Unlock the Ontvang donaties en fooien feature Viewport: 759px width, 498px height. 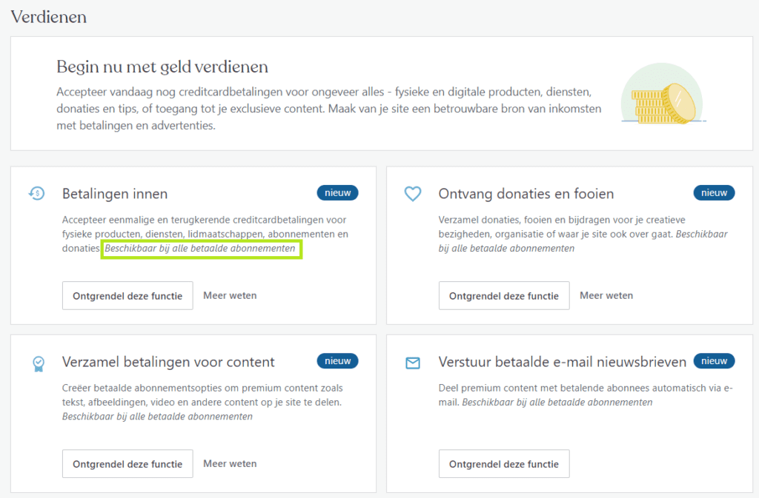point(504,295)
